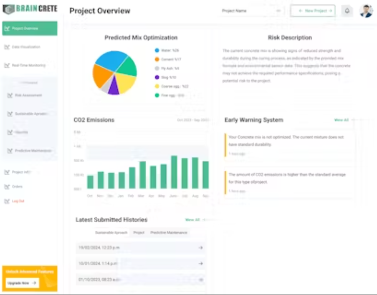The width and height of the screenshot is (377, 295).
Task: Open the user profile avatar
Action: click(366, 11)
